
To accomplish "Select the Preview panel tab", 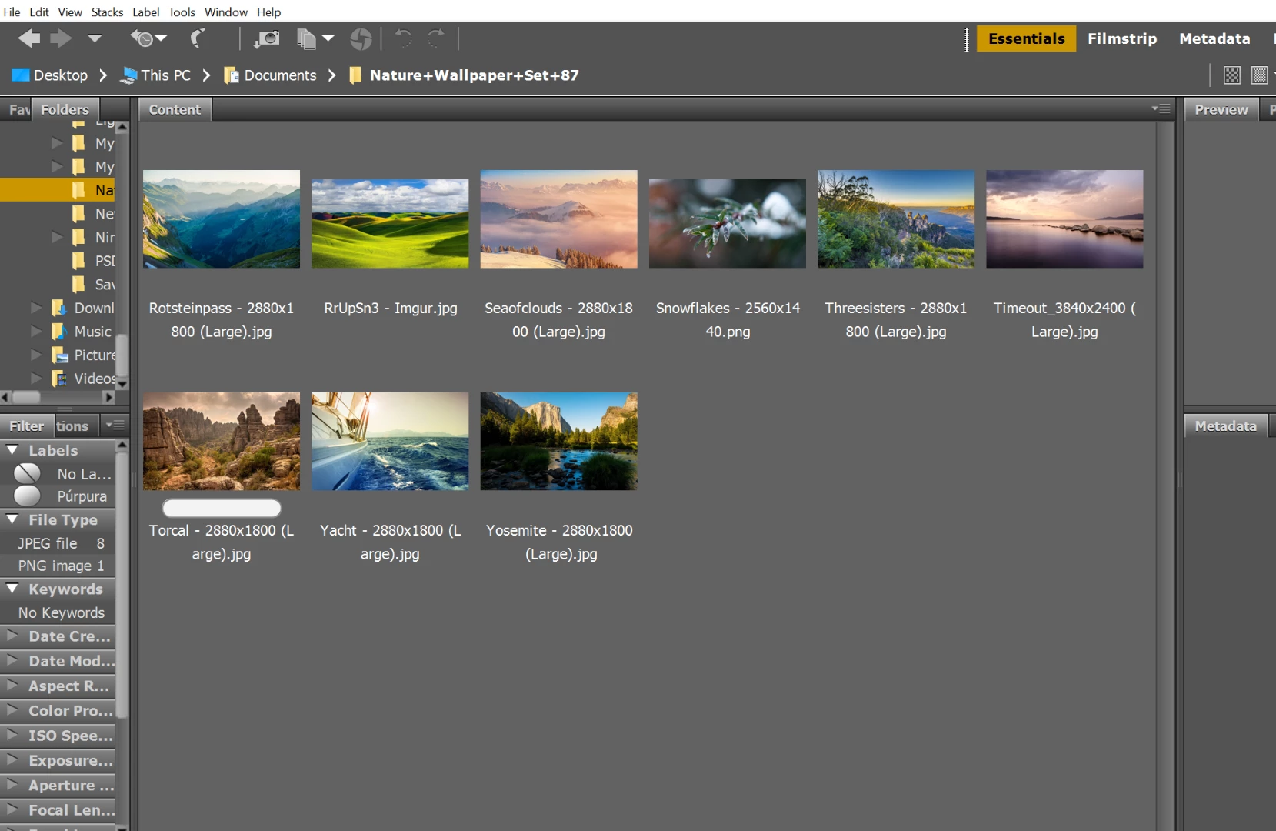I will 1221,109.
